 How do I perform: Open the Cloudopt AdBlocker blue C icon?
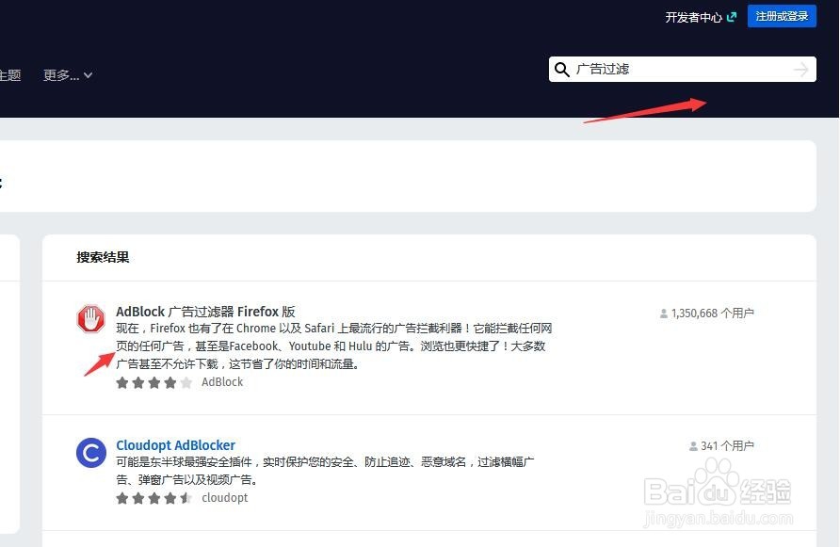coord(91,453)
